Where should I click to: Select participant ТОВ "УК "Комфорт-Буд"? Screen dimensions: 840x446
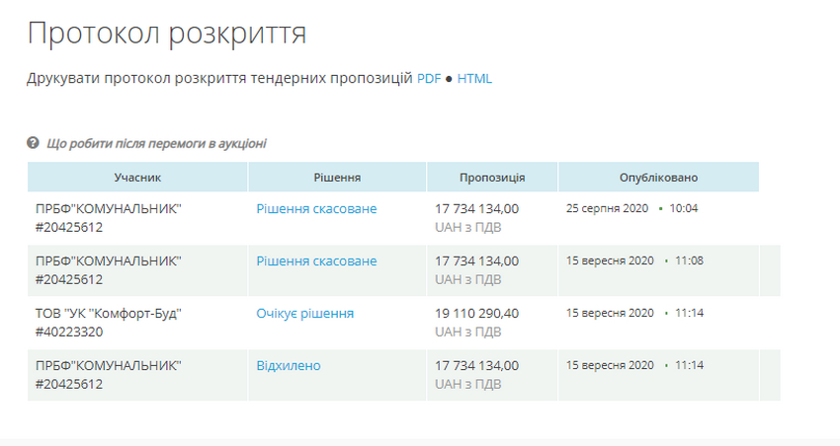[109, 314]
